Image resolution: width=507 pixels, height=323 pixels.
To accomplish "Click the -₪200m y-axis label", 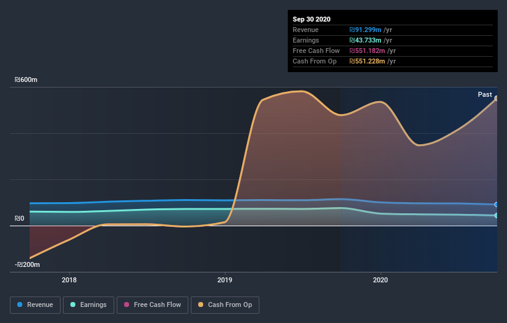I will (27, 264).
